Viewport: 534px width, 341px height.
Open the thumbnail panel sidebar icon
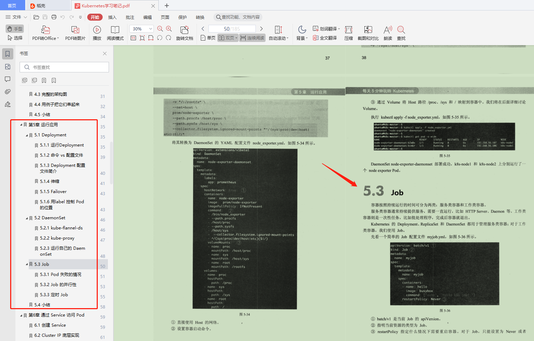tap(8, 67)
